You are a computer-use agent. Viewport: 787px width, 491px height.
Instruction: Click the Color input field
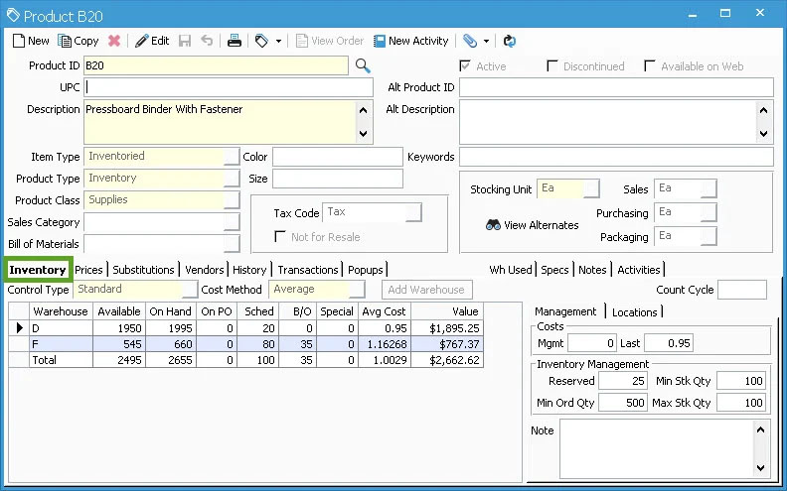click(337, 157)
